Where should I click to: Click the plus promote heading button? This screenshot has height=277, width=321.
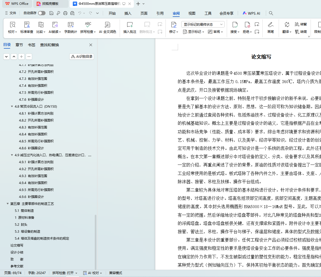(21, 57)
